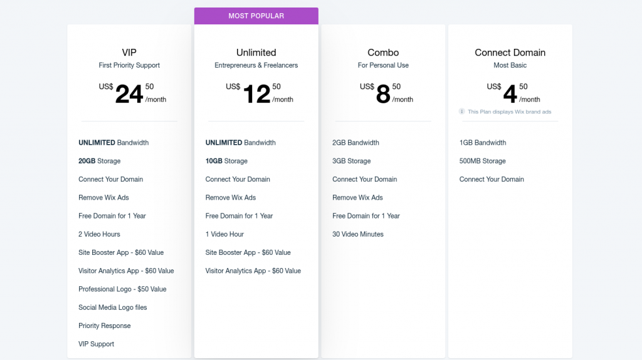Click the Combo price of US$8.50
The width and height of the screenshot is (642, 360).
(x=386, y=93)
